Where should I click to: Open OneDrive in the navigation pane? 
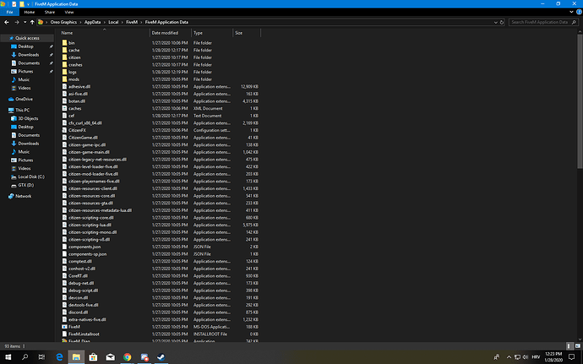(x=20, y=100)
